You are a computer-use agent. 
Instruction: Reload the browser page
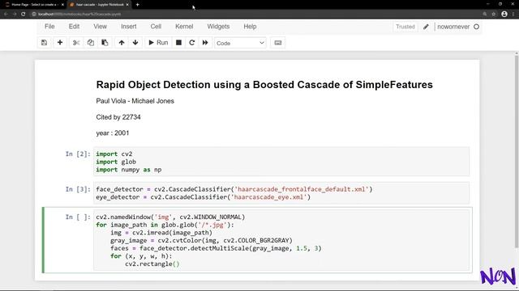[24, 15]
